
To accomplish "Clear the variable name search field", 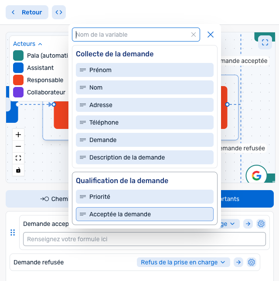I will 194,35.
